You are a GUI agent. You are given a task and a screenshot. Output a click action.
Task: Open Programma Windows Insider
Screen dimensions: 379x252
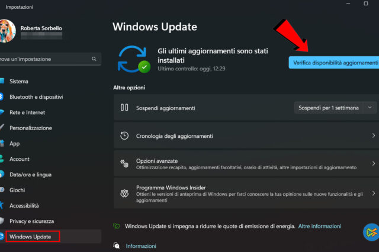(x=246, y=193)
